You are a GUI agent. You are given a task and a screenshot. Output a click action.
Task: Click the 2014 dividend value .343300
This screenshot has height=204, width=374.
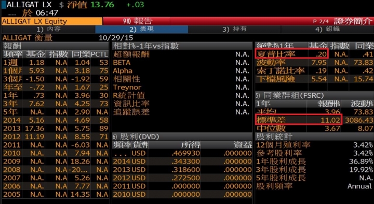[x=186, y=161]
